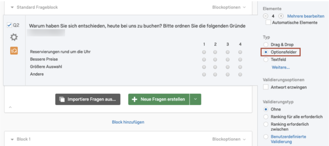The height and width of the screenshot is (146, 329).
Task: Select rank 1 for Bessere Preise
Action: [204, 60]
